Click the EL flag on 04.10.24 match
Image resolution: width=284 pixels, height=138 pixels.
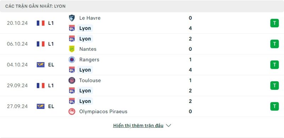click(40, 65)
